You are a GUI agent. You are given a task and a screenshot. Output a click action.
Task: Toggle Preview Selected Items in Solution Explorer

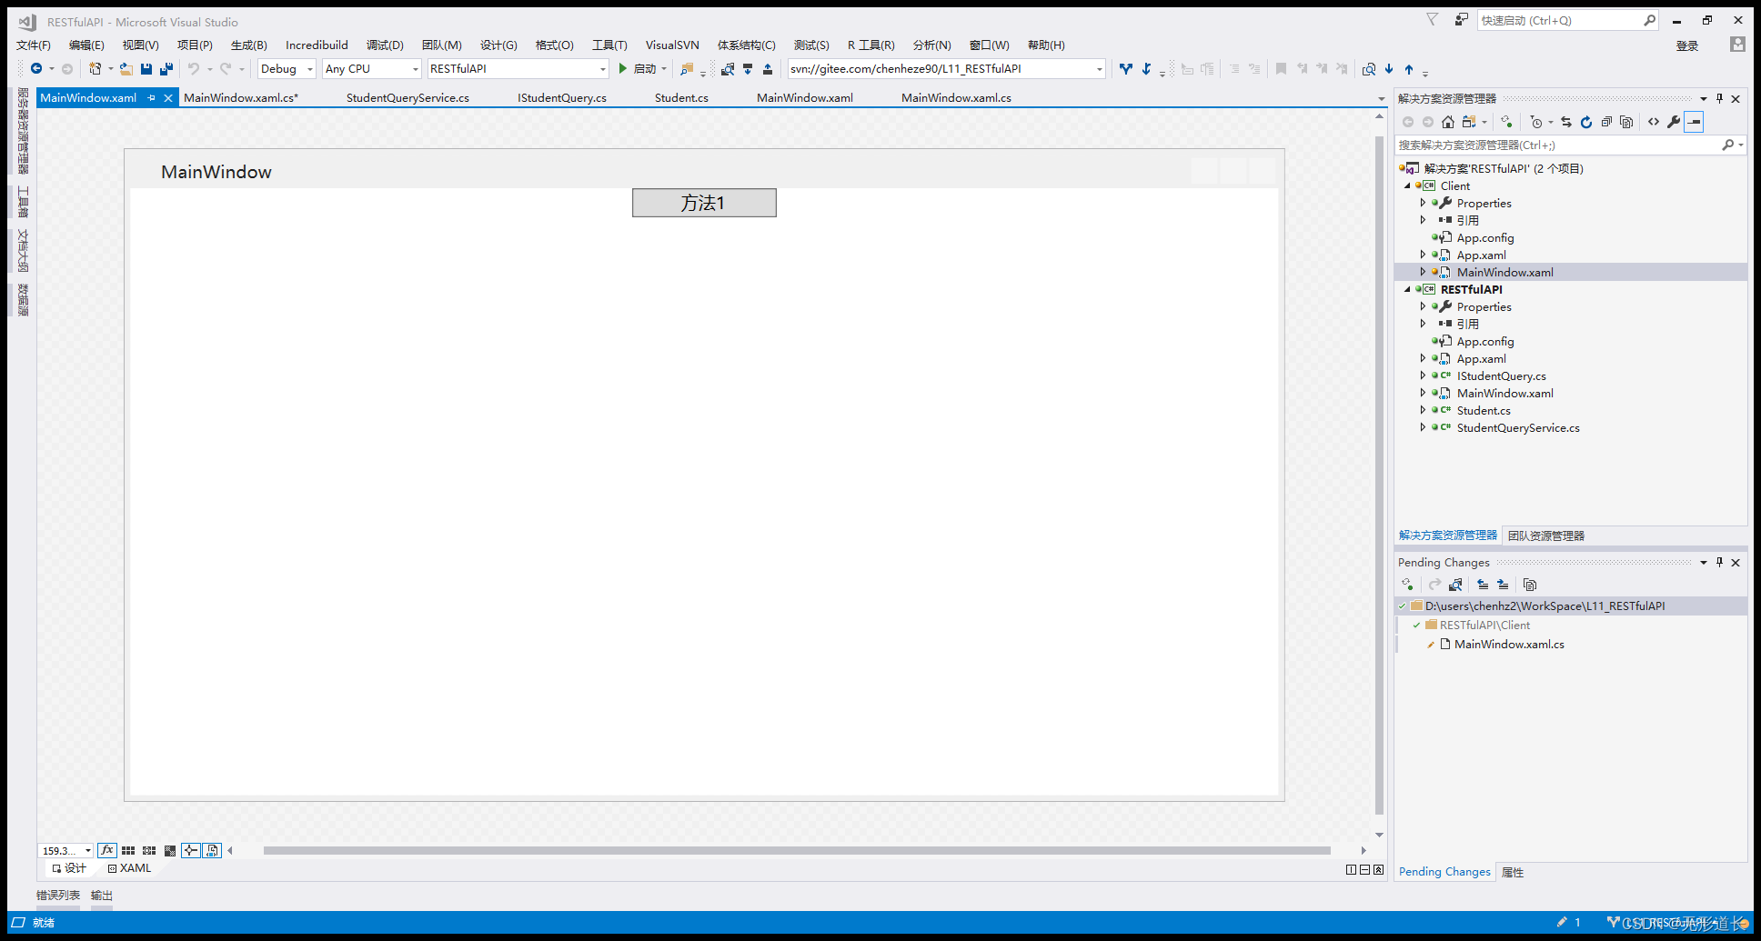click(x=1694, y=122)
